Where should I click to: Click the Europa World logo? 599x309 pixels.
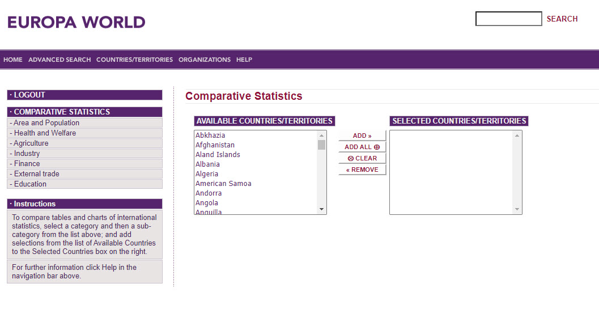pyautogui.click(x=77, y=22)
